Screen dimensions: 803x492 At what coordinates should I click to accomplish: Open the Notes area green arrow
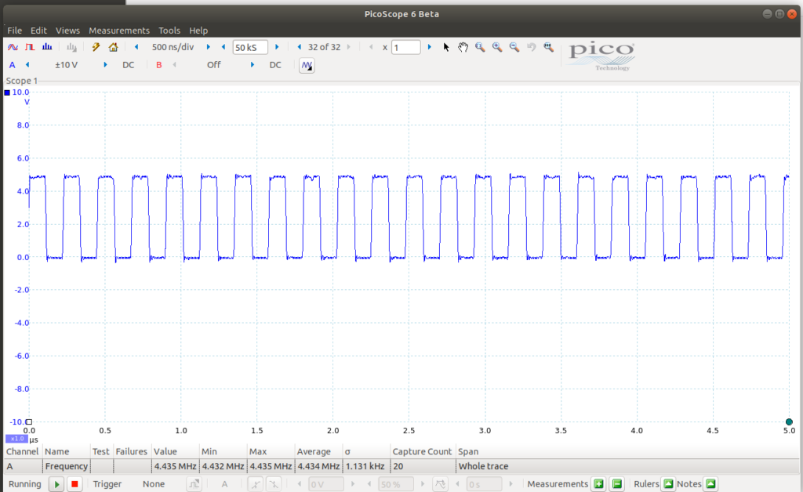[x=710, y=484]
